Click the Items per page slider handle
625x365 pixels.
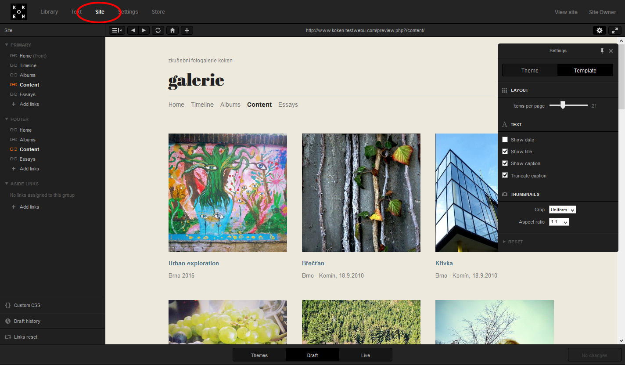[563, 105]
